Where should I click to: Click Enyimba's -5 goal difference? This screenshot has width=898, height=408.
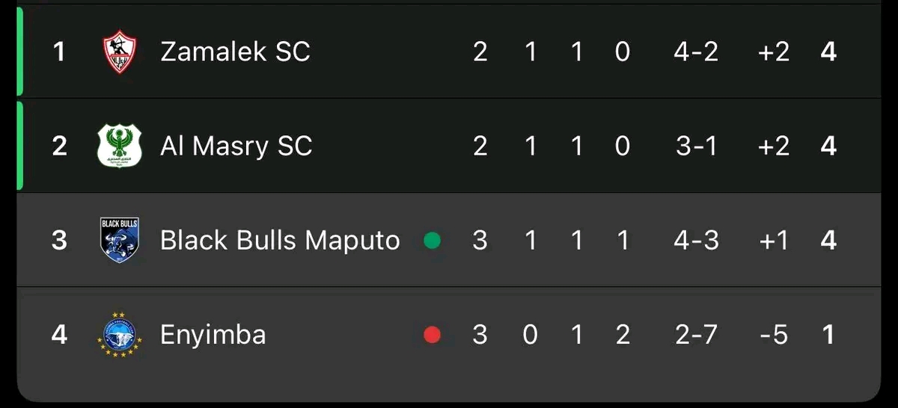click(774, 334)
